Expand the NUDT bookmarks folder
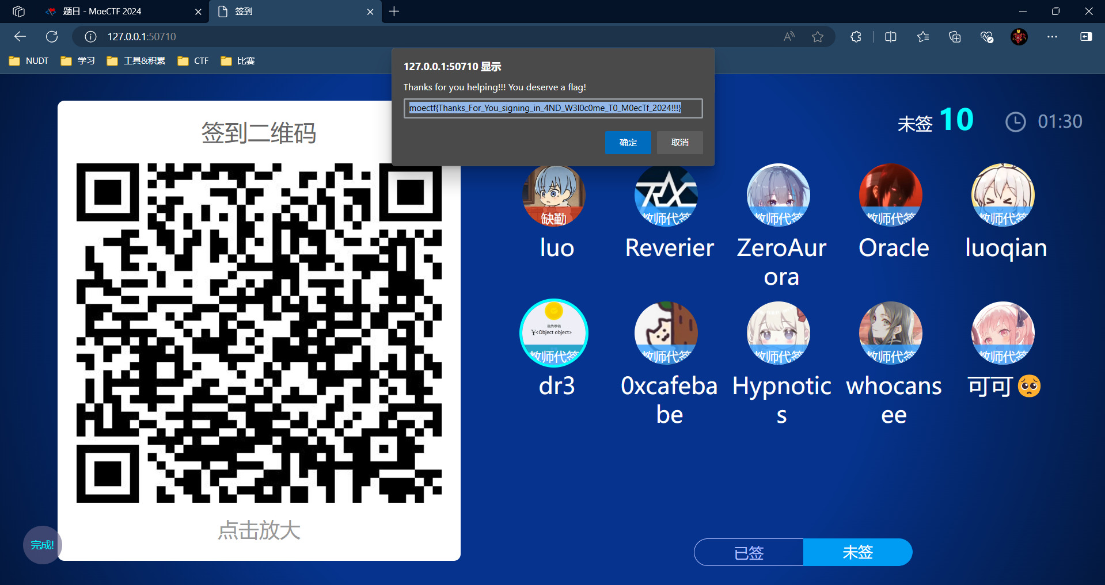Image resolution: width=1105 pixels, height=585 pixels. click(x=29, y=61)
